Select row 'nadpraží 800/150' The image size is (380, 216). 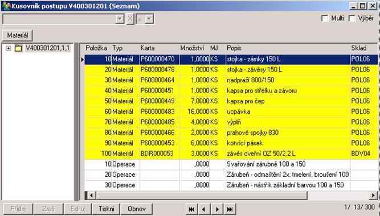click(x=231, y=80)
